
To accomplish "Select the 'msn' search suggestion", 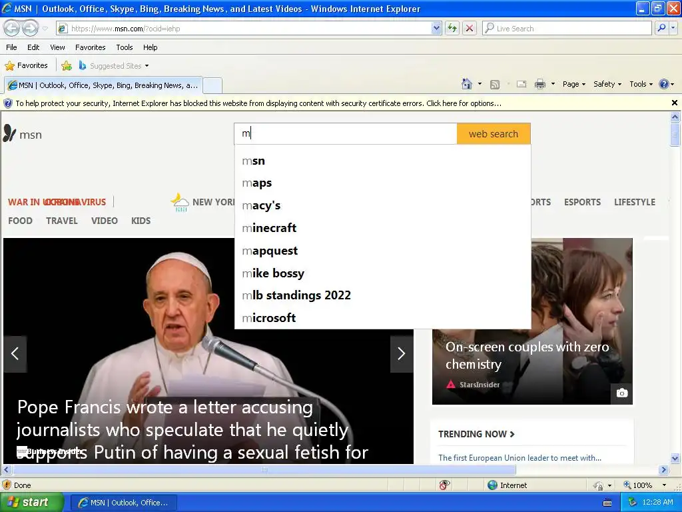I will point(382,161).
